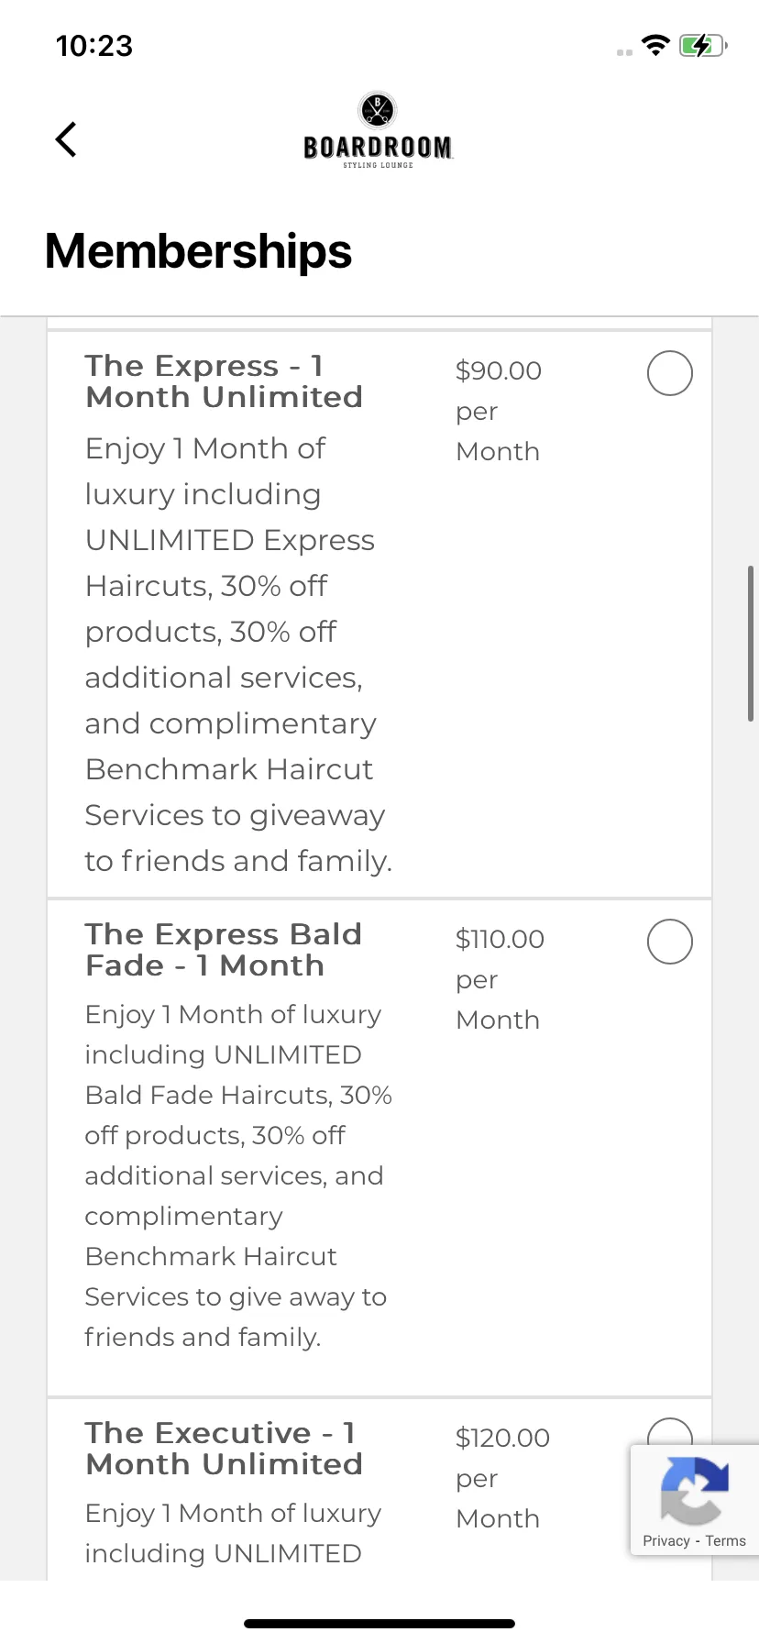Tap the $120.00 per Month price
This screenshot has height=1643, width=759.
(x=503, y=1478)
